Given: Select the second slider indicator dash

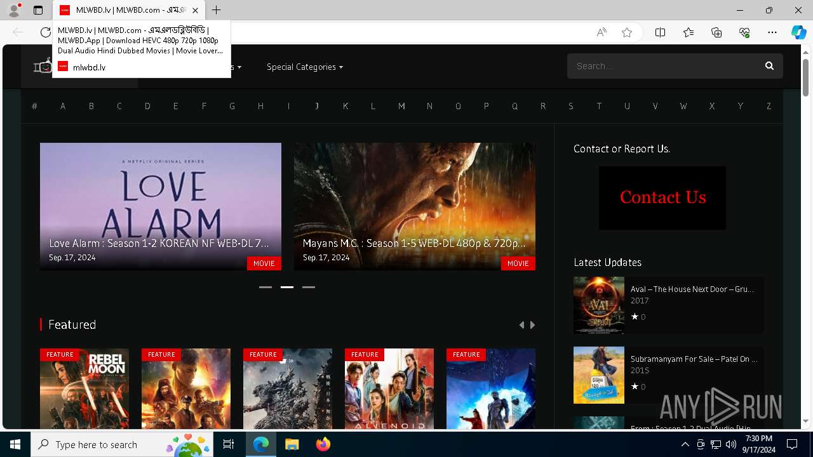Looking at the screenshot, I should pyautogui.click(x=287, y=287).
